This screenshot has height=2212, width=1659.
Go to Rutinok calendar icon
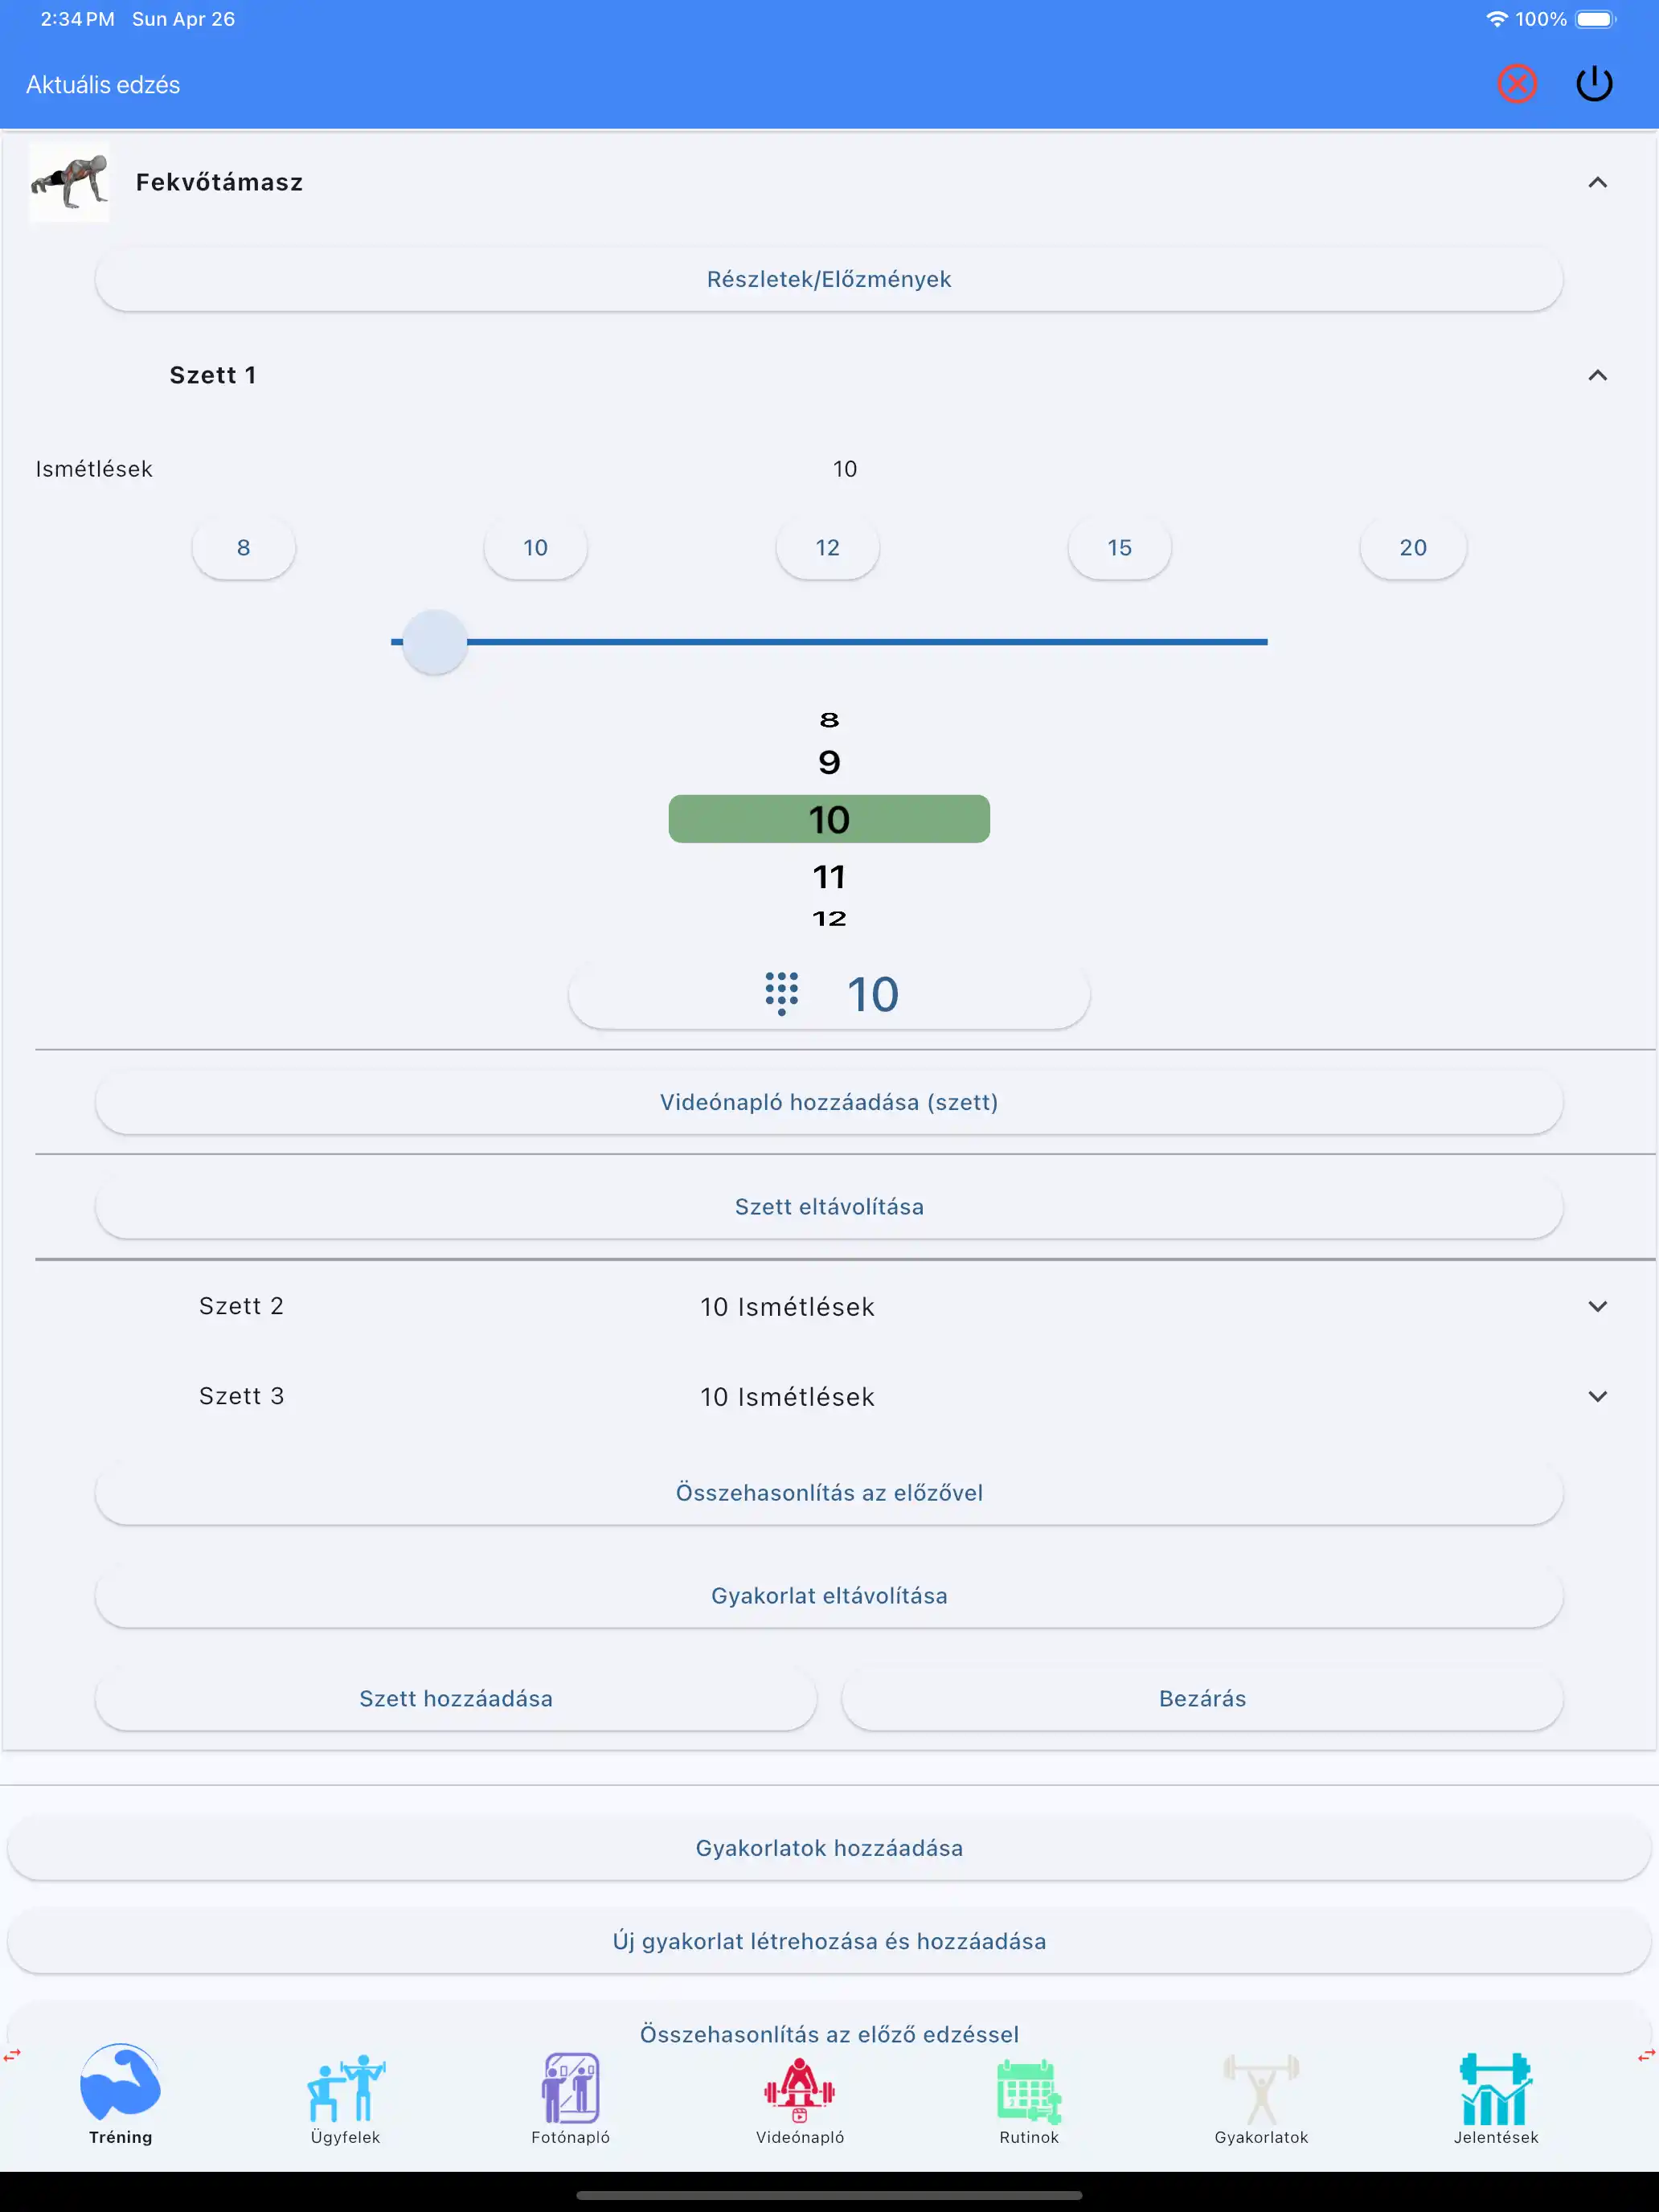(x=1028, y=2090)
